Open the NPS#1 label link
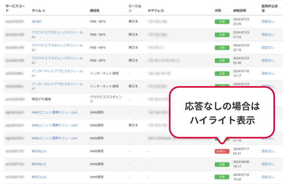 pos(37,22)
